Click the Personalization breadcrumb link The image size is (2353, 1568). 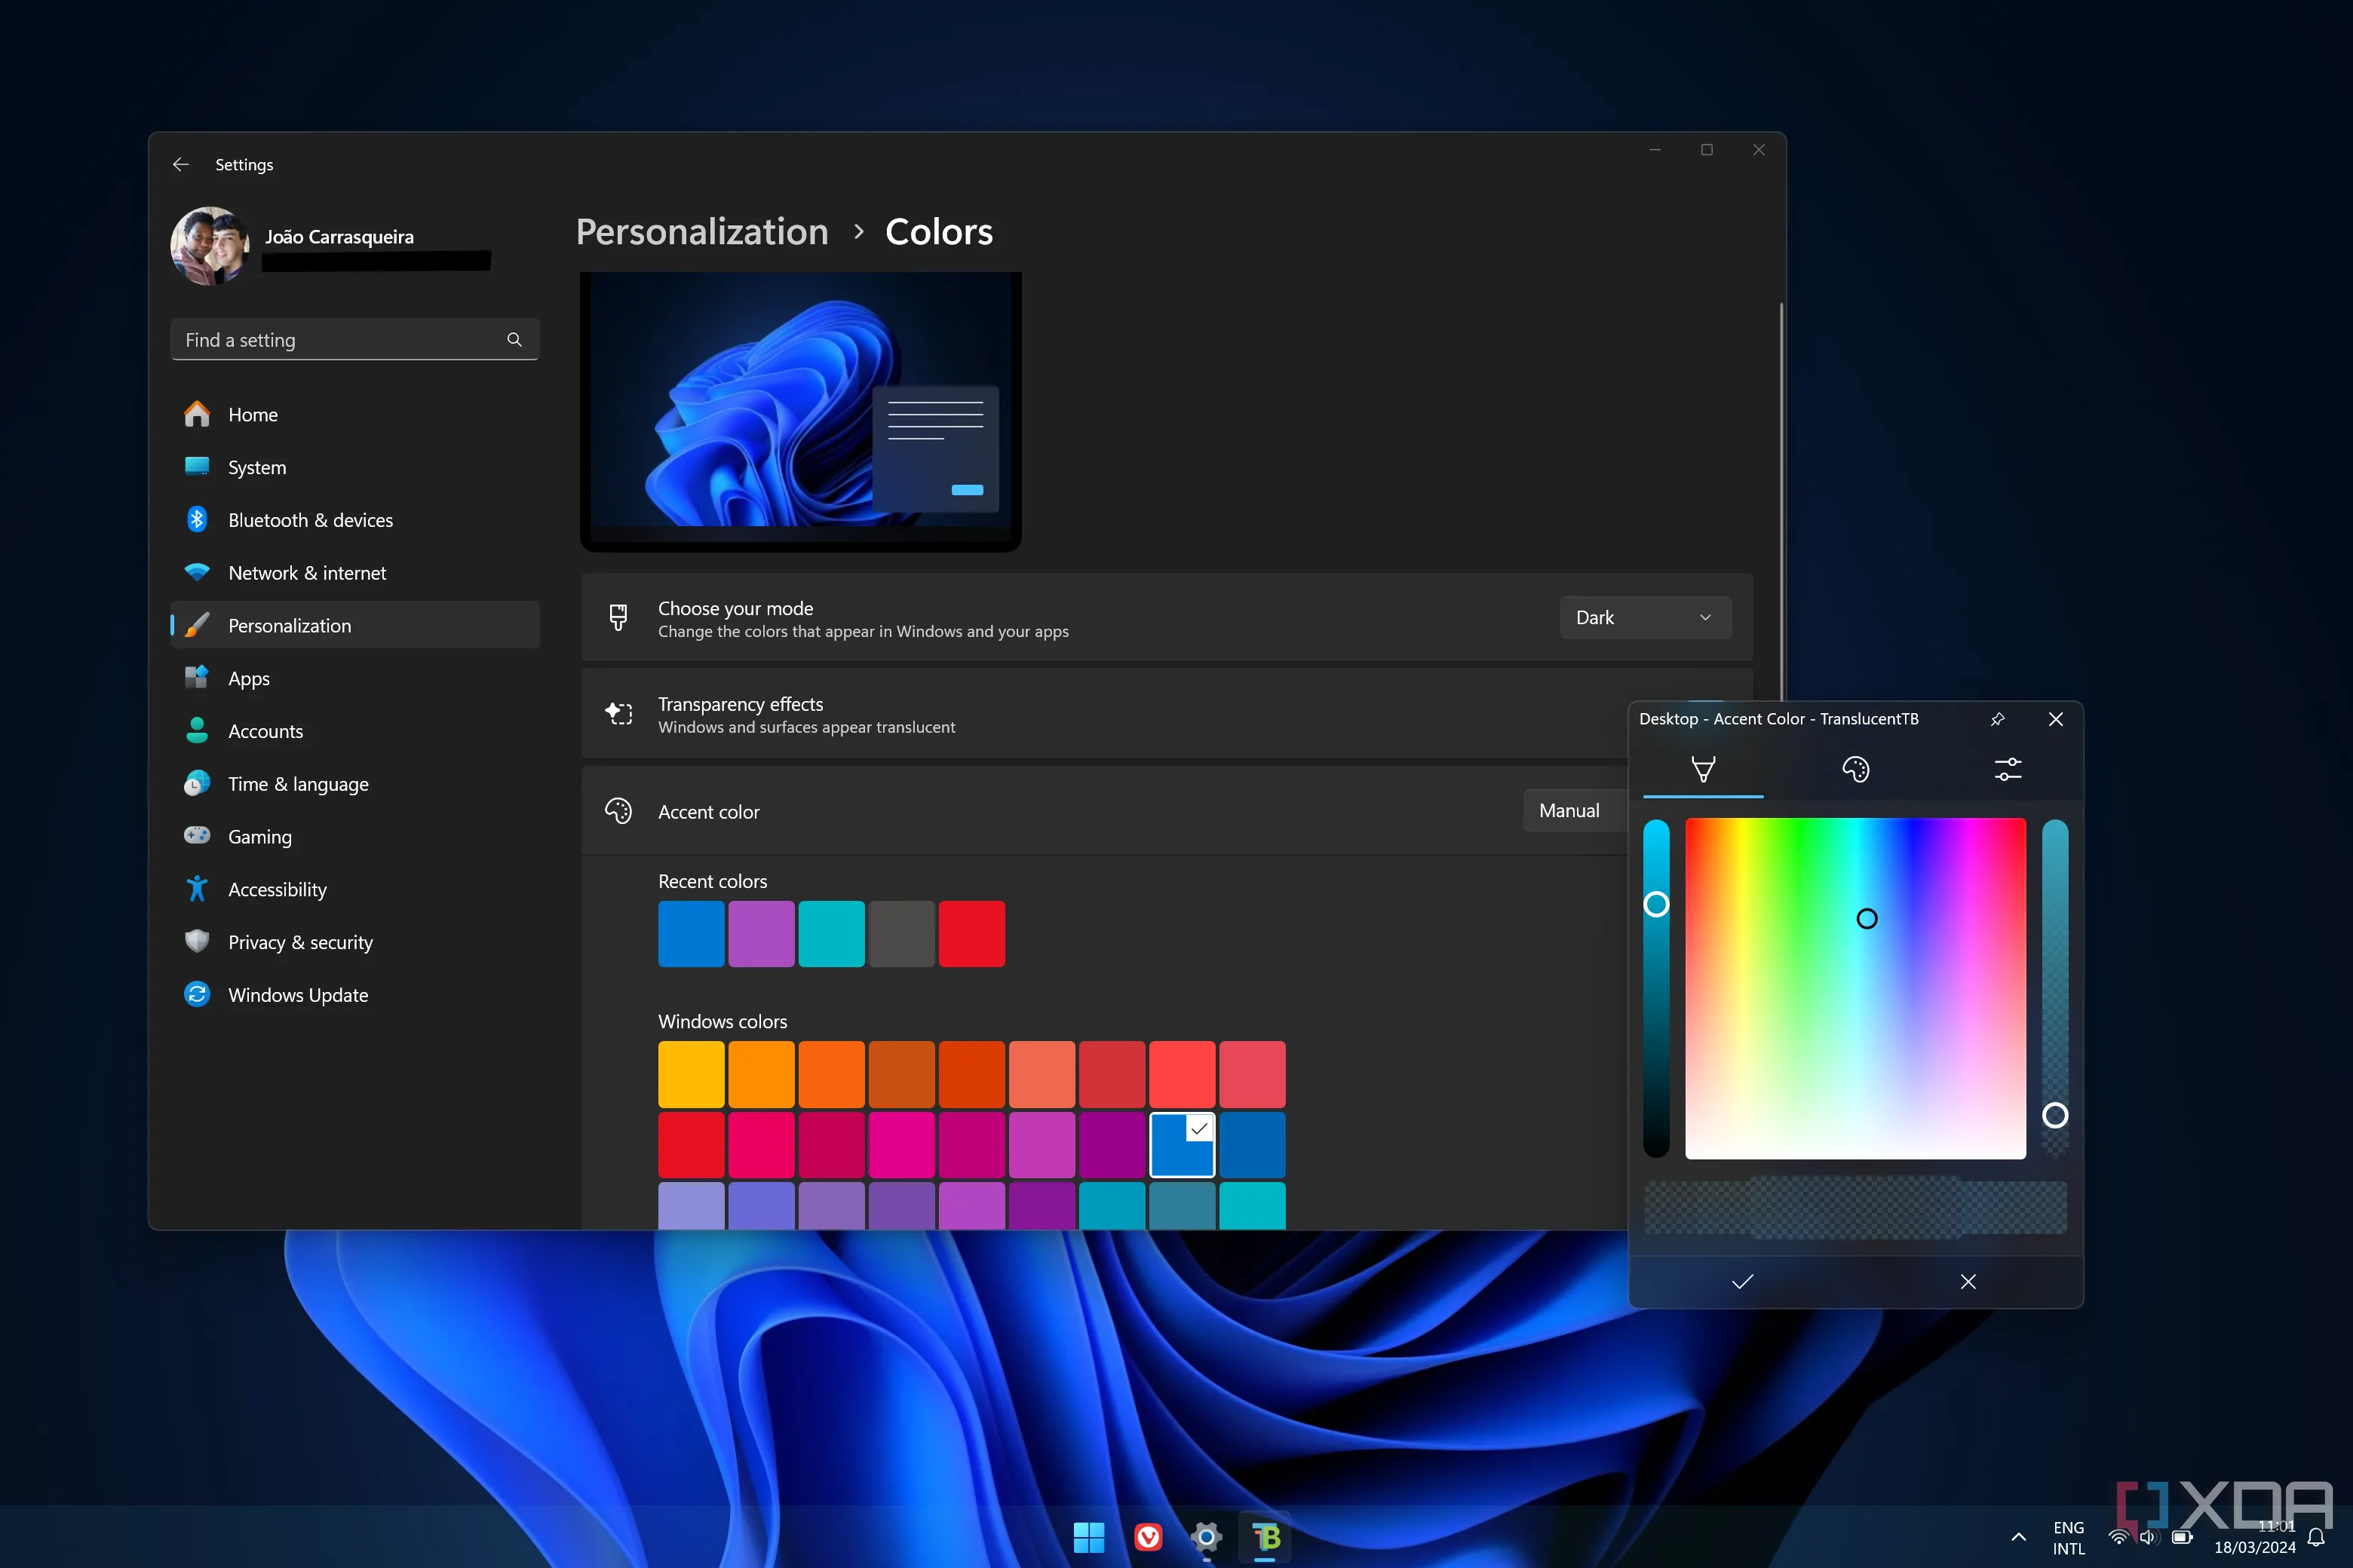702,231
